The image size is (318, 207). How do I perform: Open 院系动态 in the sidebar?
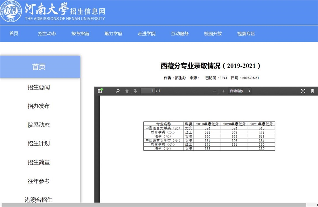point(39,125)
